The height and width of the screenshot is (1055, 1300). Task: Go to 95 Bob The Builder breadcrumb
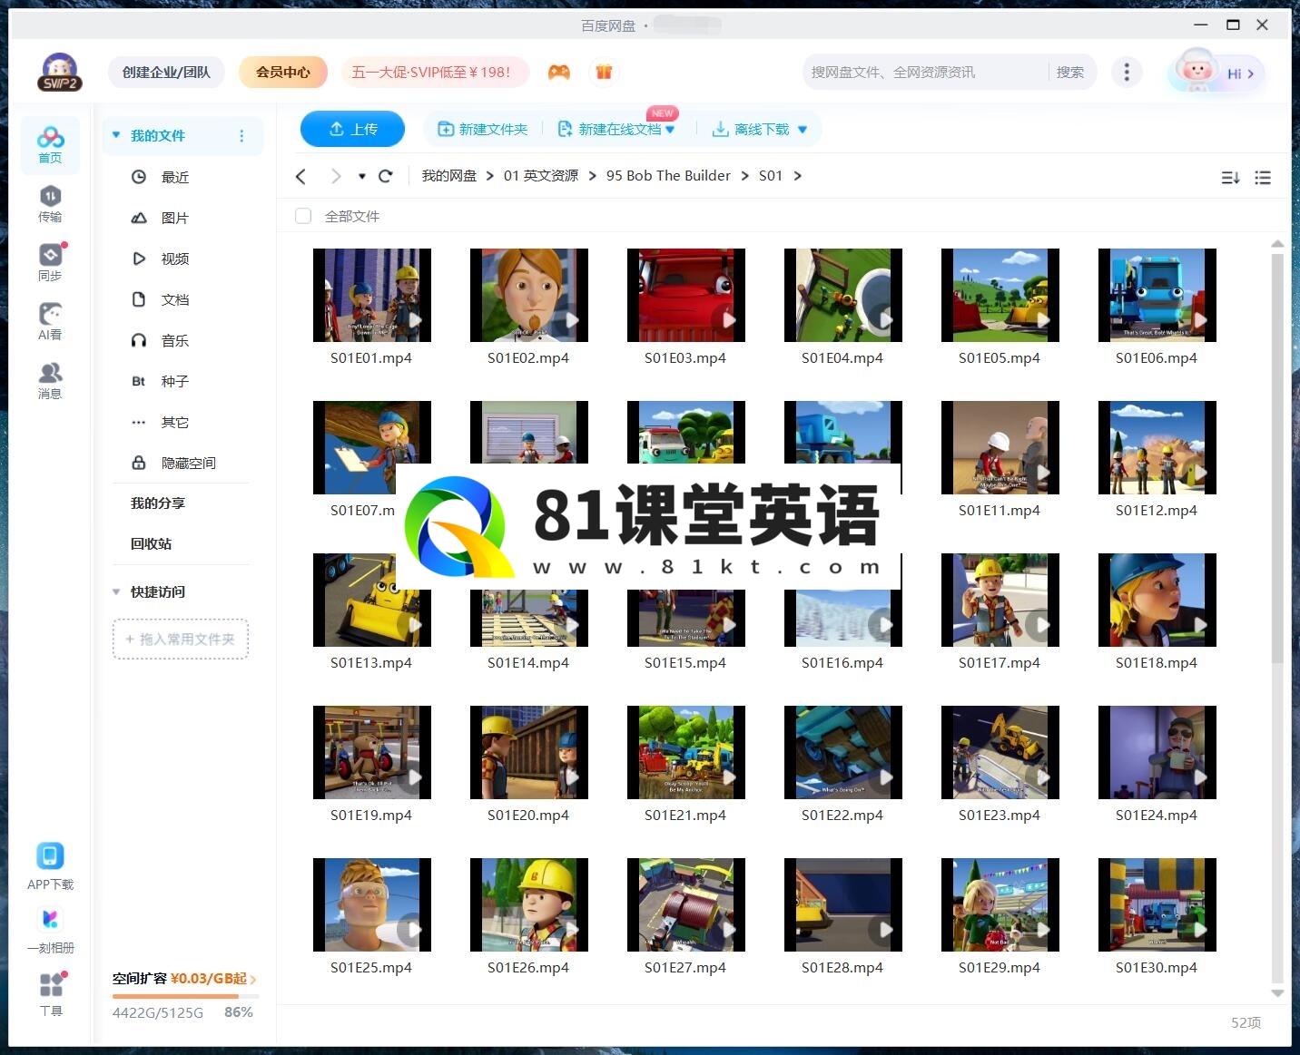[x=668, y=176]
